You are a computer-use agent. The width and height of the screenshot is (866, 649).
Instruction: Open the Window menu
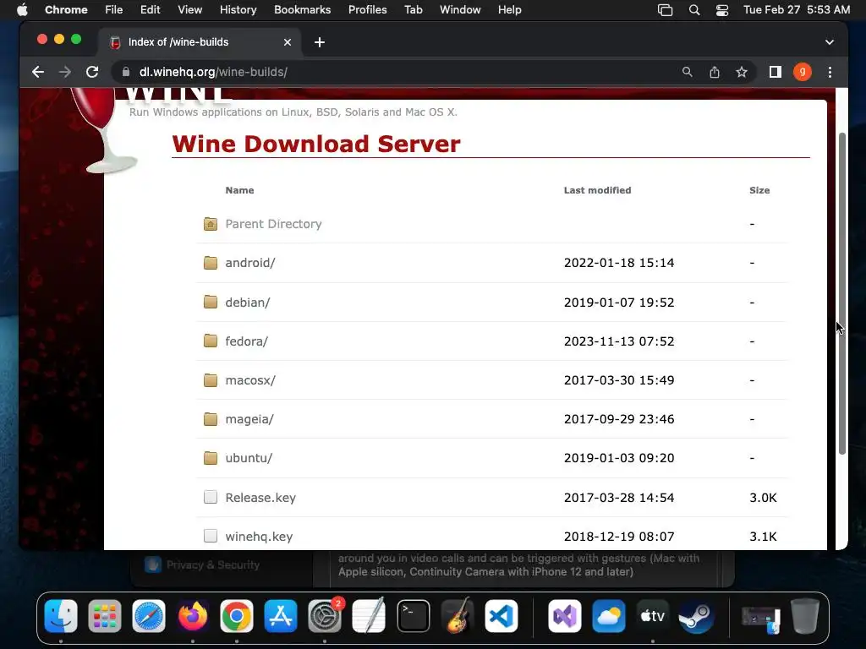click(x=460, y=10)
